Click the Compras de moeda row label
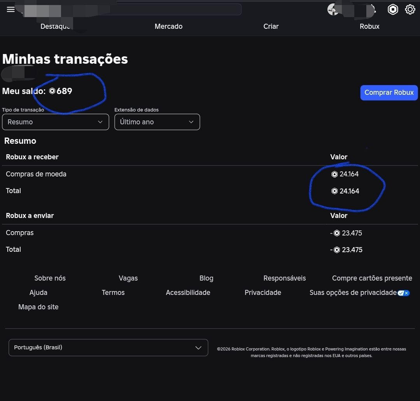The width and height of the screenshot is (420, 401). tap(36, 174)
